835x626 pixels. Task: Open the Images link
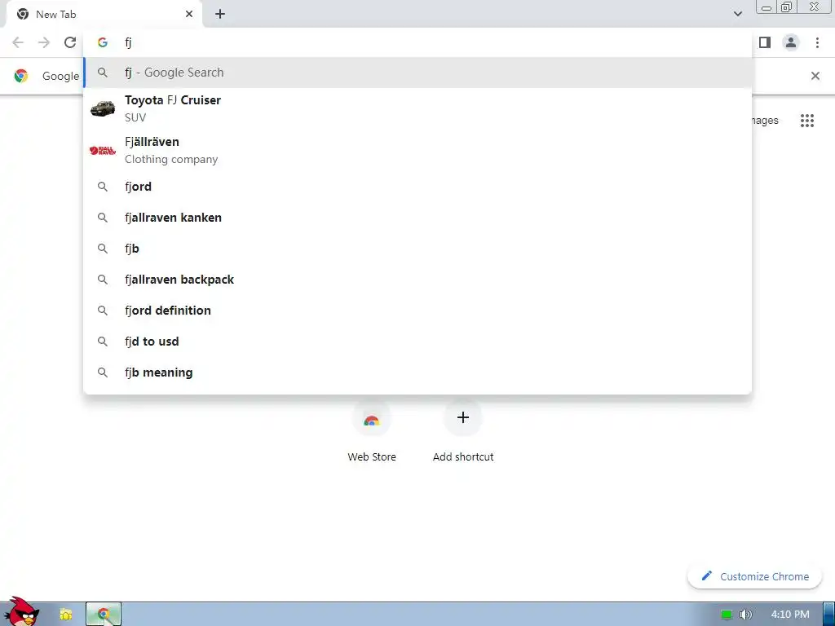[765, 121]
